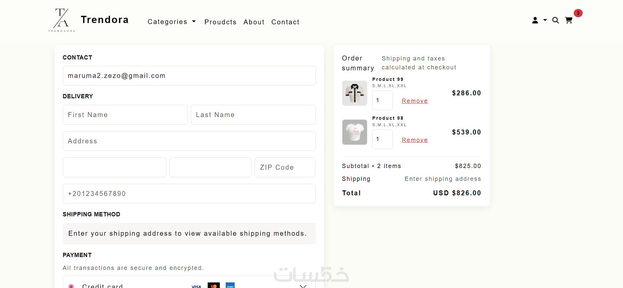Select the Credit card radio button
The image size is (623, 288).
(71, 286)
